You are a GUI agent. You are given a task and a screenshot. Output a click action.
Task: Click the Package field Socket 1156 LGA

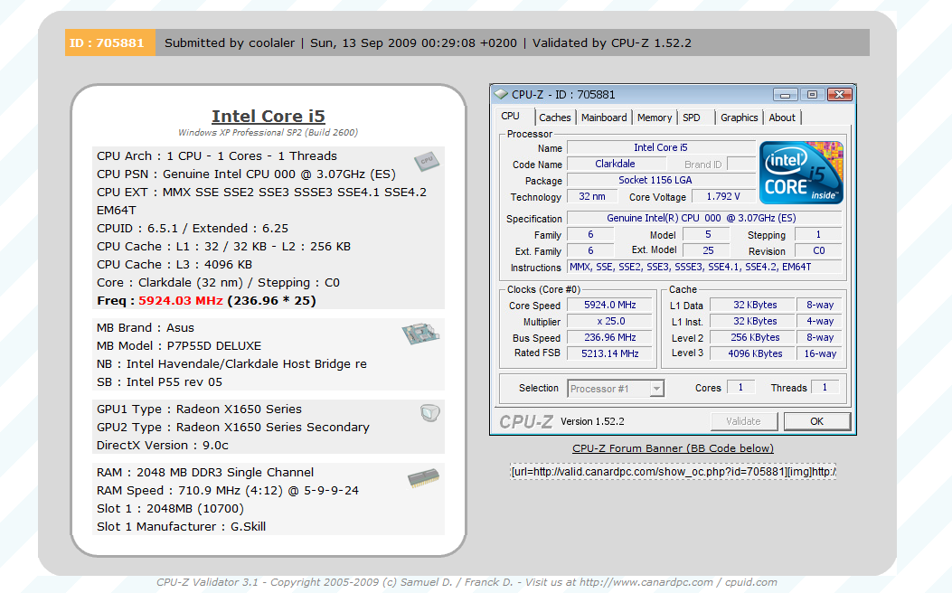pyautogui.click(x=661, y=180)
